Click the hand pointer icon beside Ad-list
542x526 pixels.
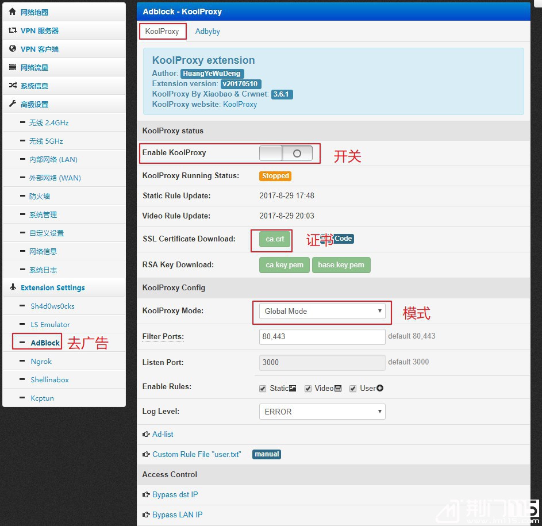click(146, 434)
